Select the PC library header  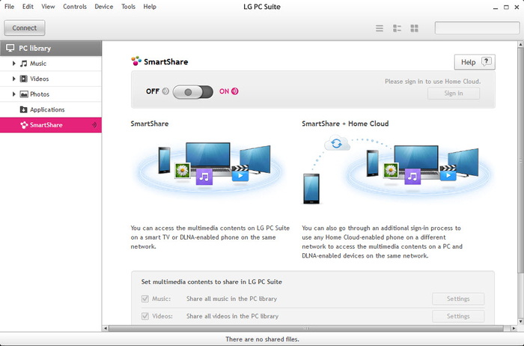[51, 48]
